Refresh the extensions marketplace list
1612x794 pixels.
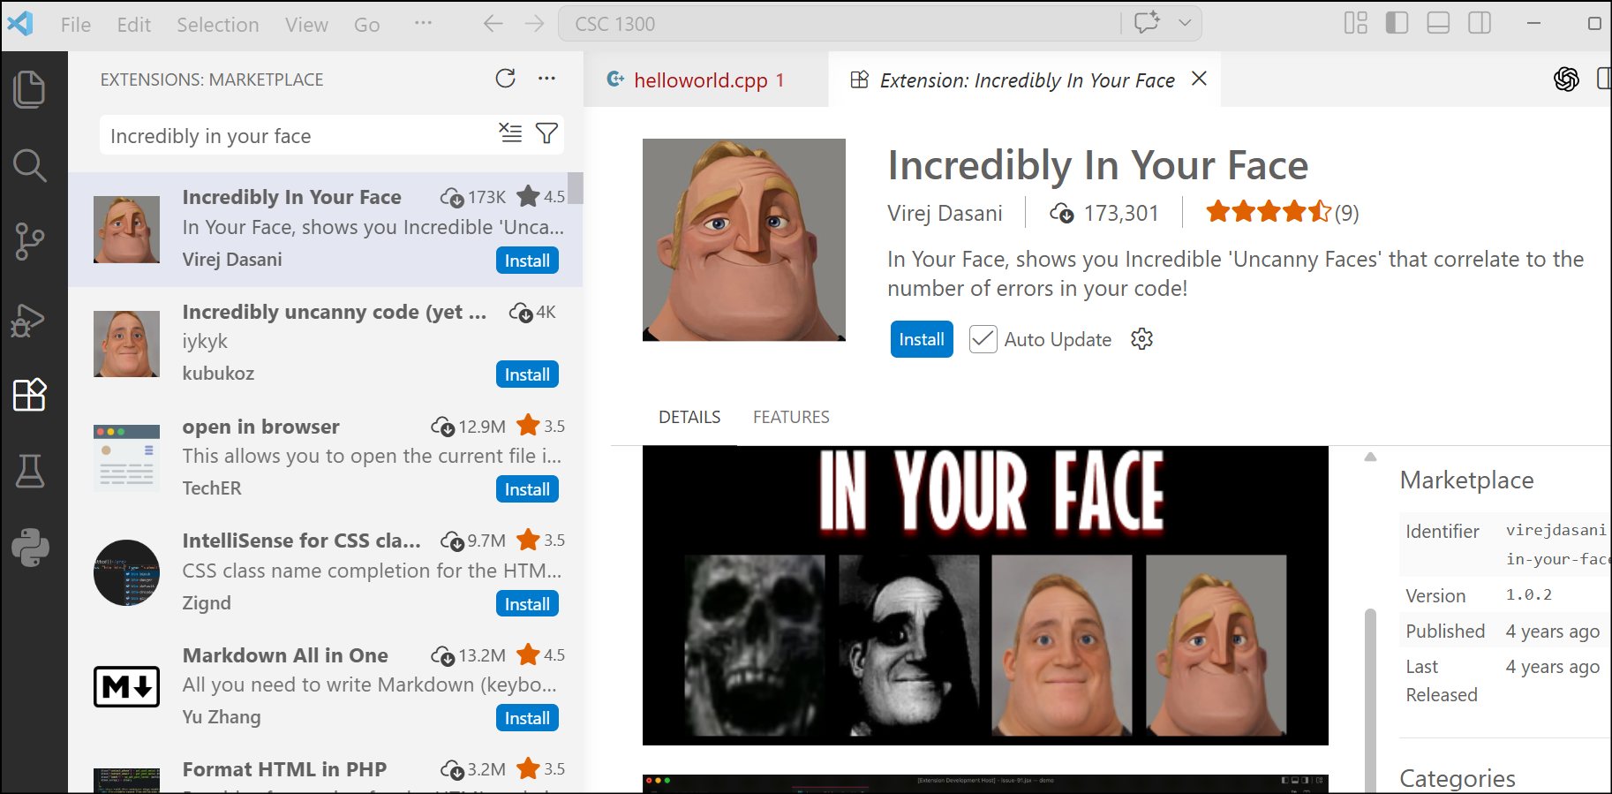[x=505, y=79]
